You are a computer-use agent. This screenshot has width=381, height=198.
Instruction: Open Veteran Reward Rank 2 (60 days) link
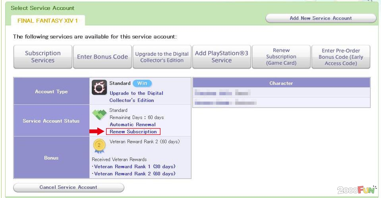point(134,174)
